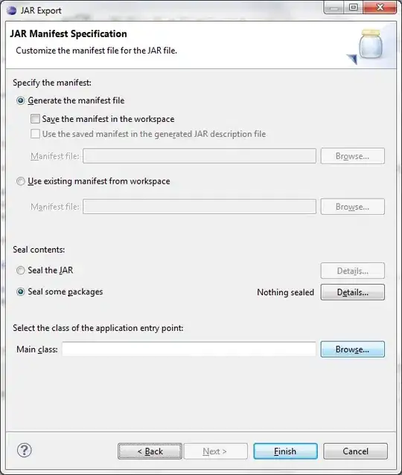The image size is (402, 475).
Task: Click the JAR jar image in the header
Action: coord(366,46)
